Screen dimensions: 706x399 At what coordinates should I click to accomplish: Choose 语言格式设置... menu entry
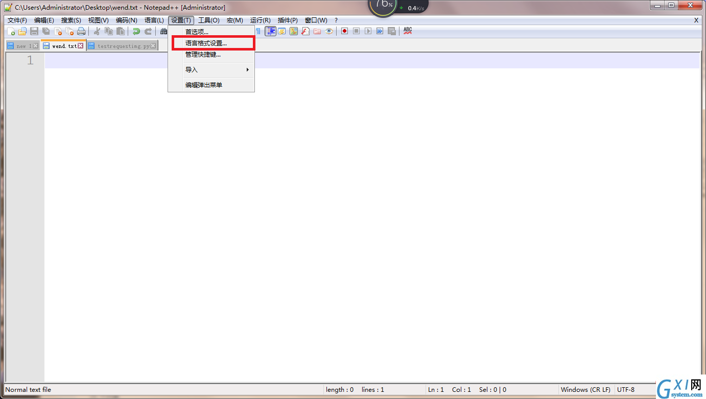(211, 43)
